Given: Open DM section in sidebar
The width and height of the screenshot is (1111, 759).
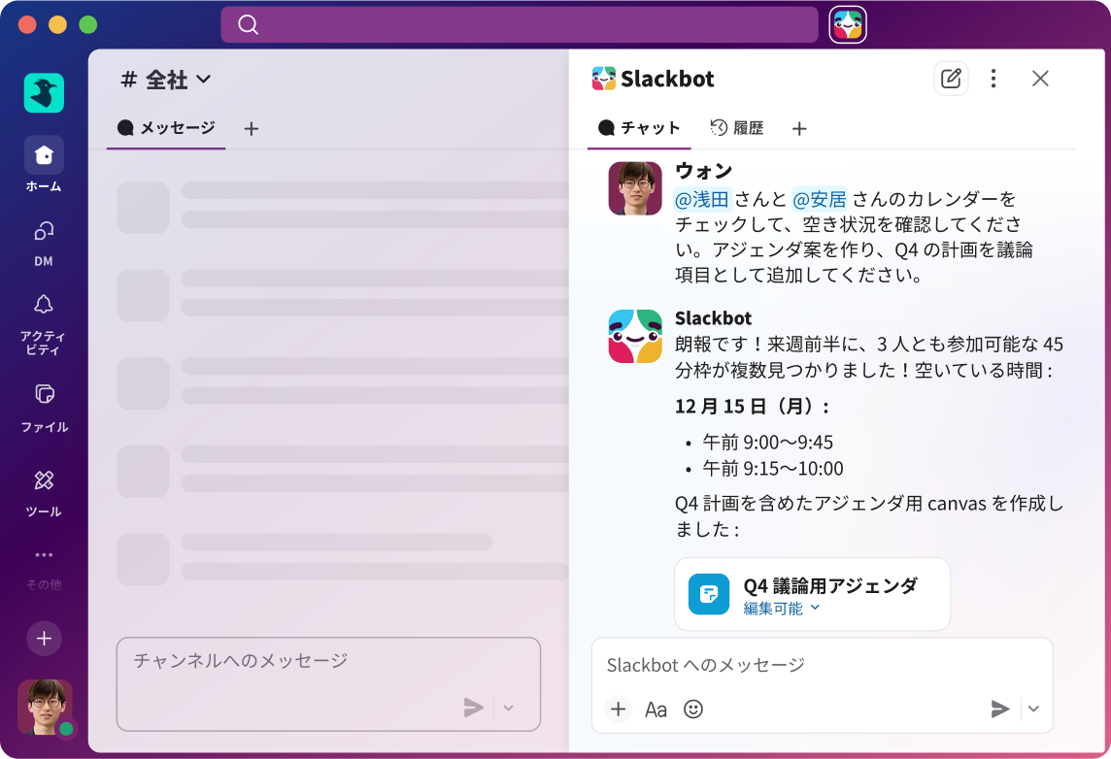Looking at the screenshot, I should click(x=44, y=244).
